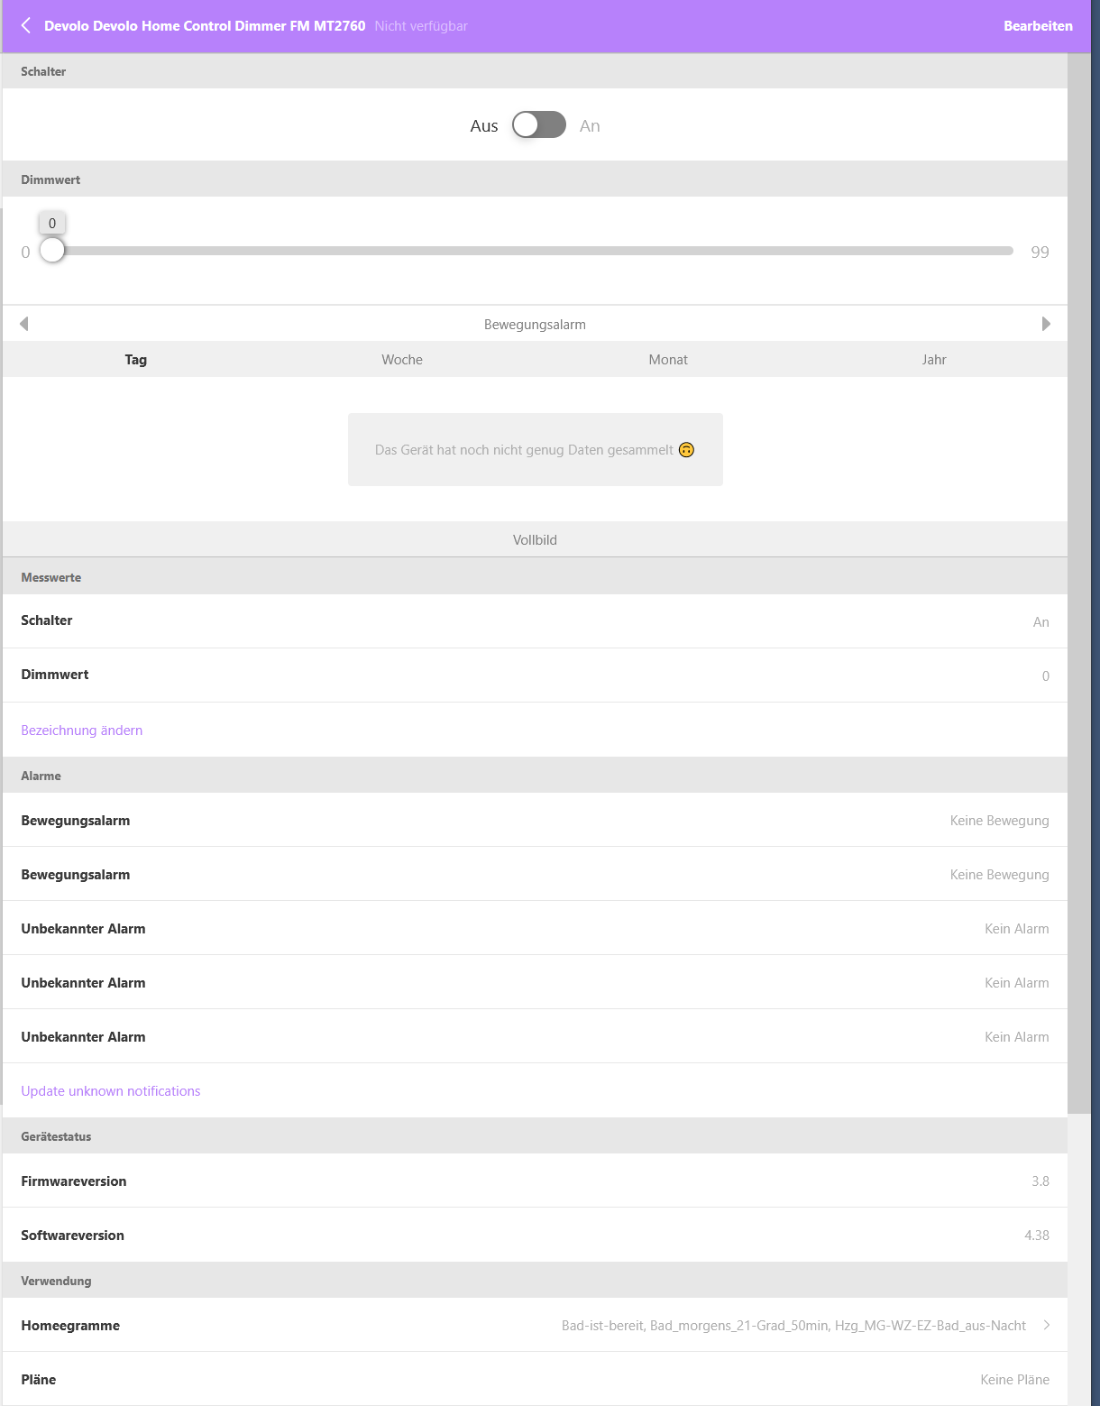1100x1406 pixels.
Task: Click the vertical scrollbar on the right
Action: (1078, 577)
